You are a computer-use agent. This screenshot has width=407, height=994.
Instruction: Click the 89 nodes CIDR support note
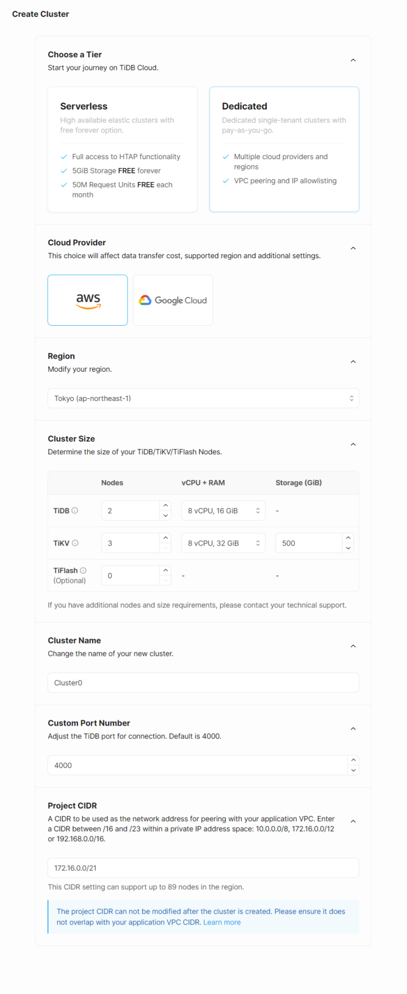pos(146,887)
